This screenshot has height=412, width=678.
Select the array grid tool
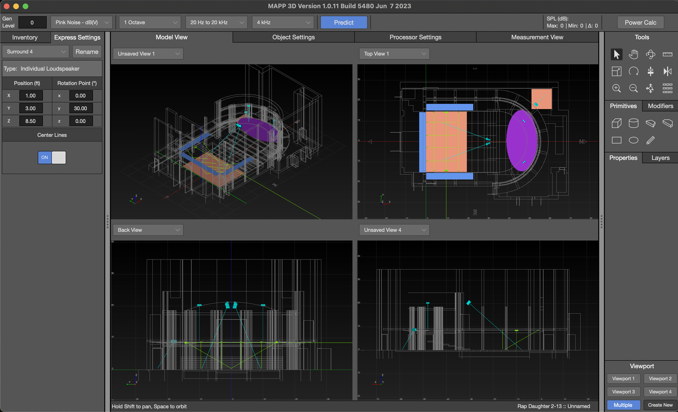667,89
